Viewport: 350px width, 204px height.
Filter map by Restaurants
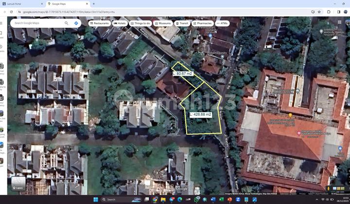point(100,23)
